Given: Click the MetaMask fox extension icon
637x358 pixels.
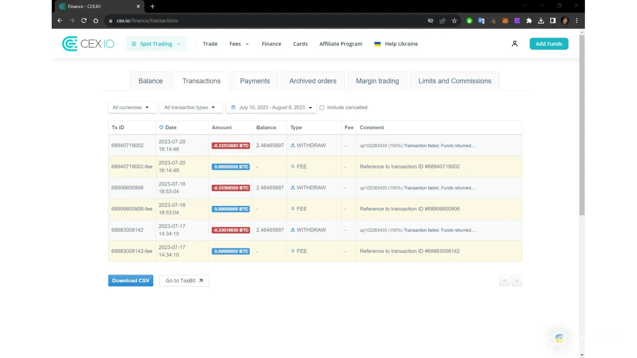Looking at the screenshot, I should tap(505, 21).
